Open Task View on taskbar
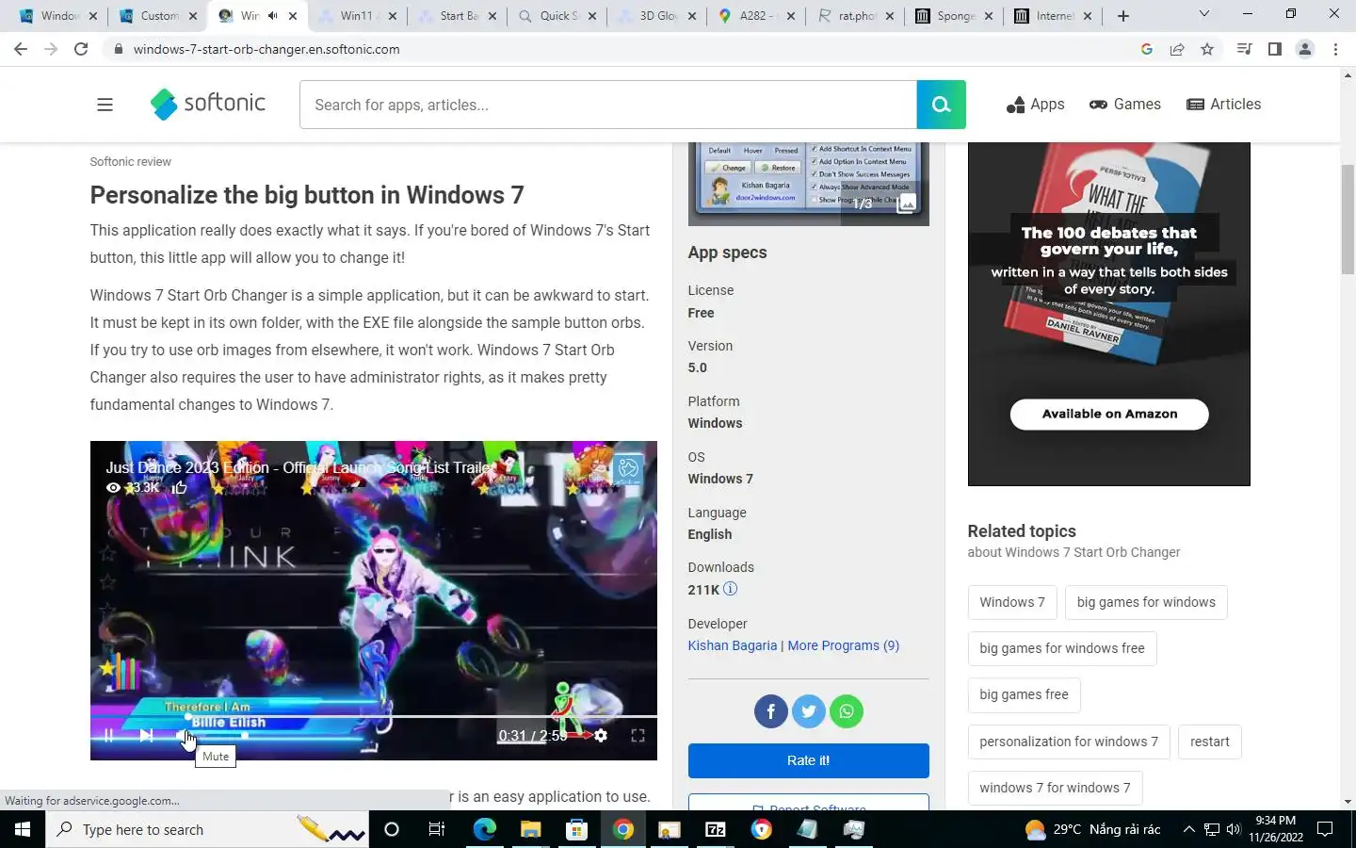Image resolution: width=1356 pixels, height=848 pixels. [x=436, y=829]
